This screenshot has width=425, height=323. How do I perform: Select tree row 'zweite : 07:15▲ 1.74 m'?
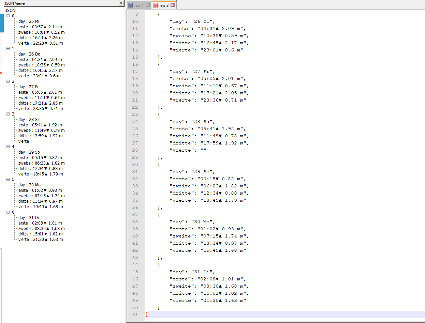(x=41, y=196)
